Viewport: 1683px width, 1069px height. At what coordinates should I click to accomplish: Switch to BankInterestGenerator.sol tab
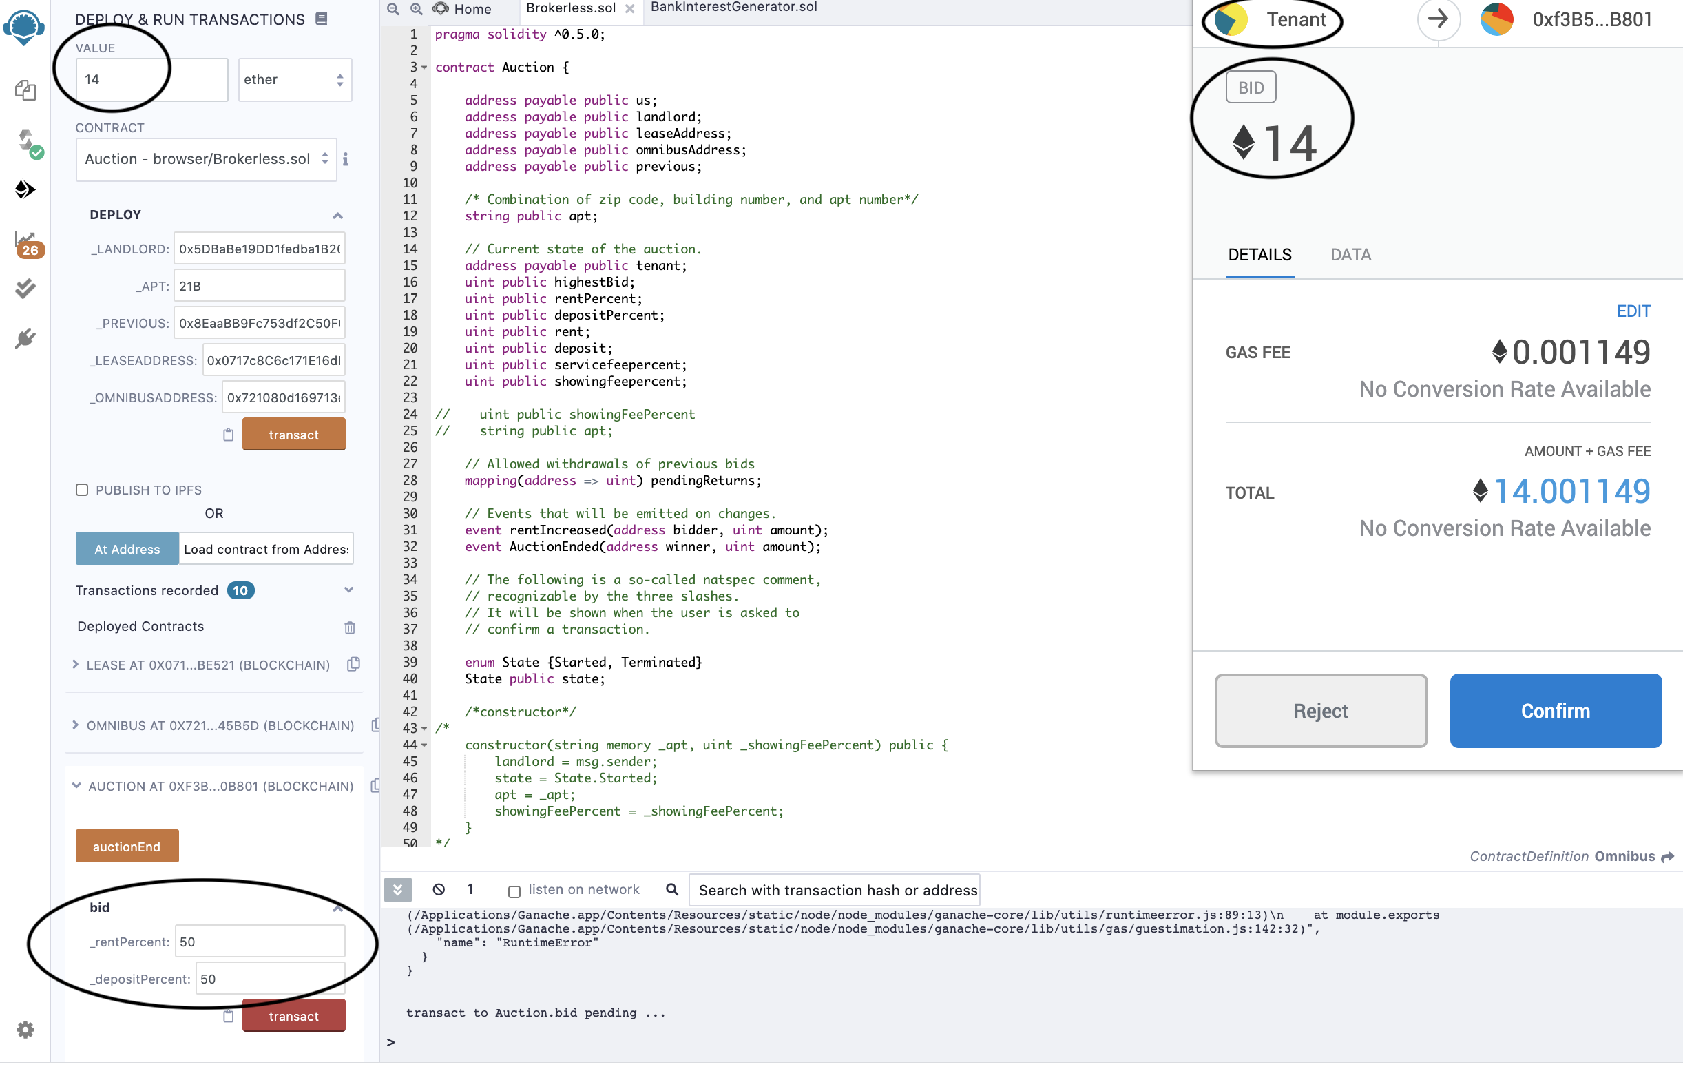click(x=734, y=7)
